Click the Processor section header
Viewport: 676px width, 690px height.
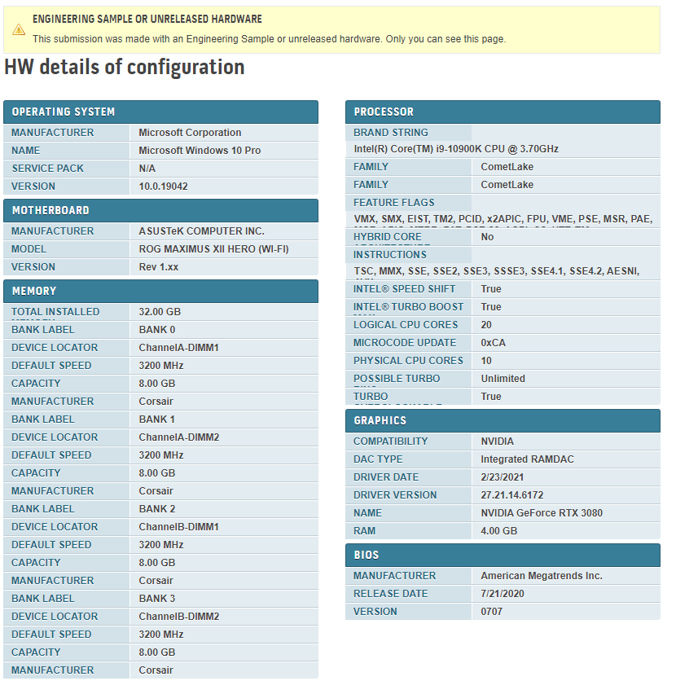pyautogui.click(x=384, y=112)
